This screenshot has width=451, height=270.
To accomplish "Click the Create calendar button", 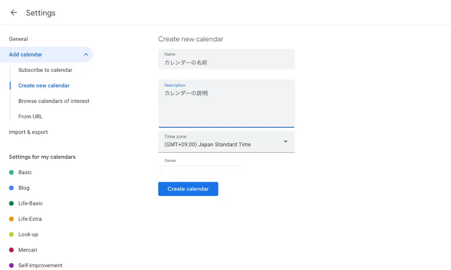I will coord(188,189).
